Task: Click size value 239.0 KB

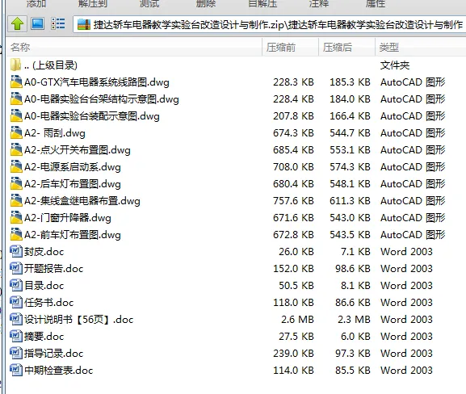Action: coord(293,353)
